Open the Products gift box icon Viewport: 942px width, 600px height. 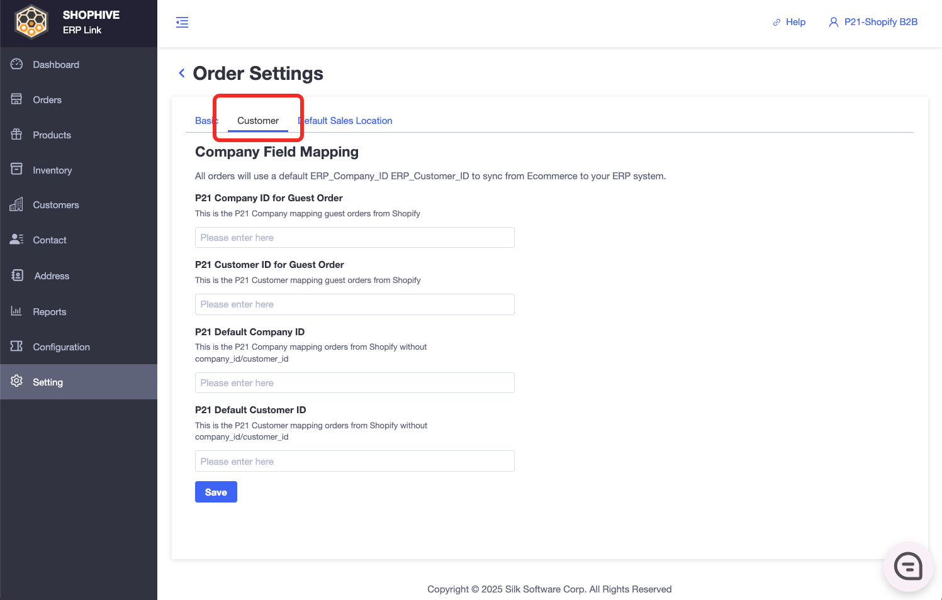17,135
